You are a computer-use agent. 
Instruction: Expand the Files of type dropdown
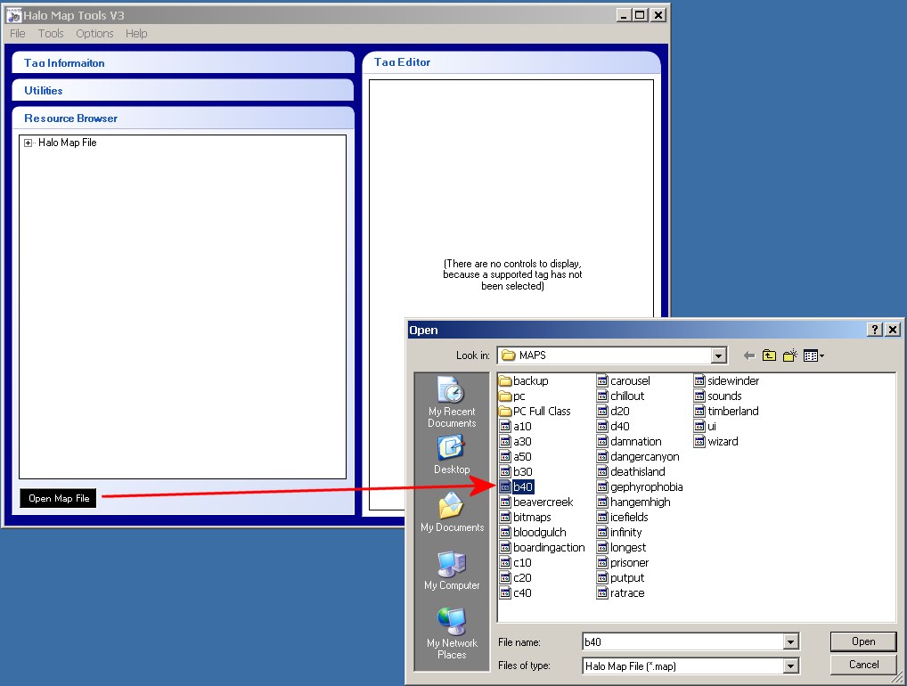coord(790,666)
